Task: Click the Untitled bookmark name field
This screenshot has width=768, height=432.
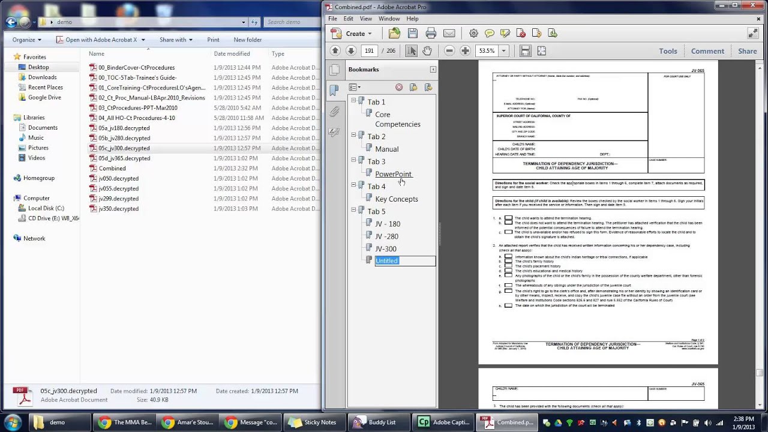Action: pyautogui.click(x=405, y=260)
